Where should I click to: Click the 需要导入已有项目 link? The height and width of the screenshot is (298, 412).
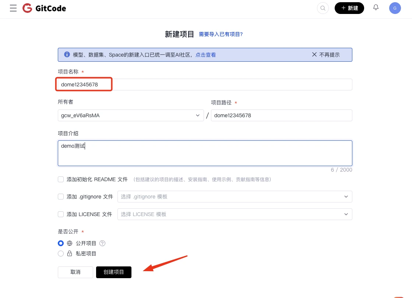[221, 34]
